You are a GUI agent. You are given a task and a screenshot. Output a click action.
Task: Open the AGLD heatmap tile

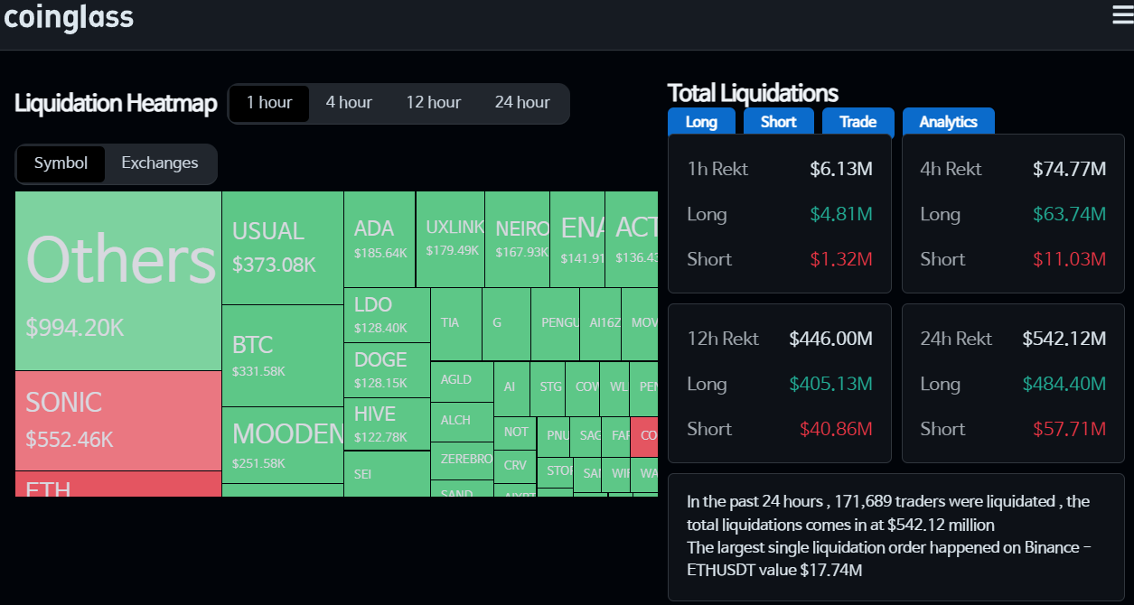[x=462, y=382]
